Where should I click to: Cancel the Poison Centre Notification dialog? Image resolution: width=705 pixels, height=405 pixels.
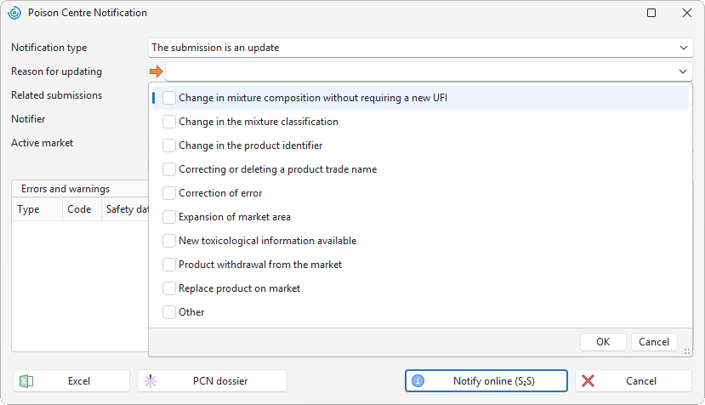pos(633,381)
